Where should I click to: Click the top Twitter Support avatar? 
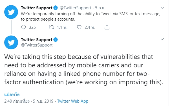tap(11, 12)
